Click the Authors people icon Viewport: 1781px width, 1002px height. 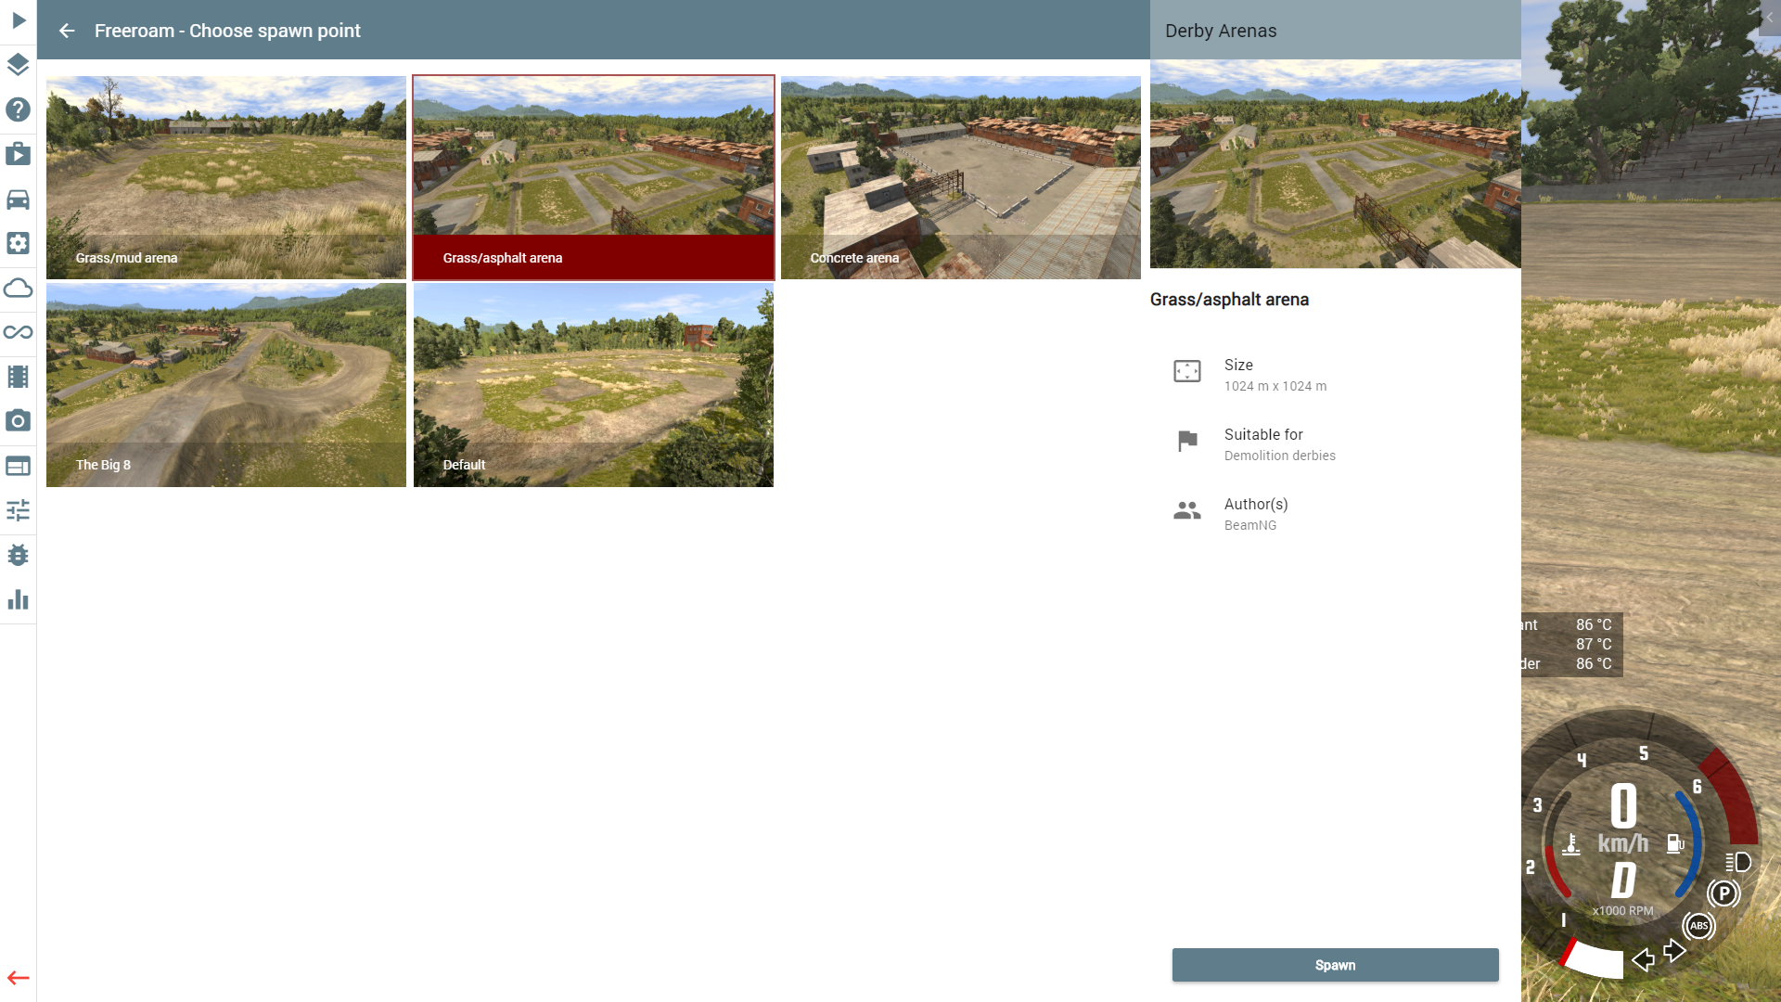click(x=1187, y=511)
